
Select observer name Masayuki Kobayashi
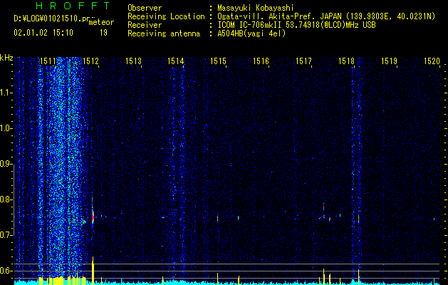coord(256,8)
